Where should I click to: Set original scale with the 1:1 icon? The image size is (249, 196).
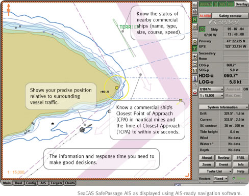click(x=195, y=70)
